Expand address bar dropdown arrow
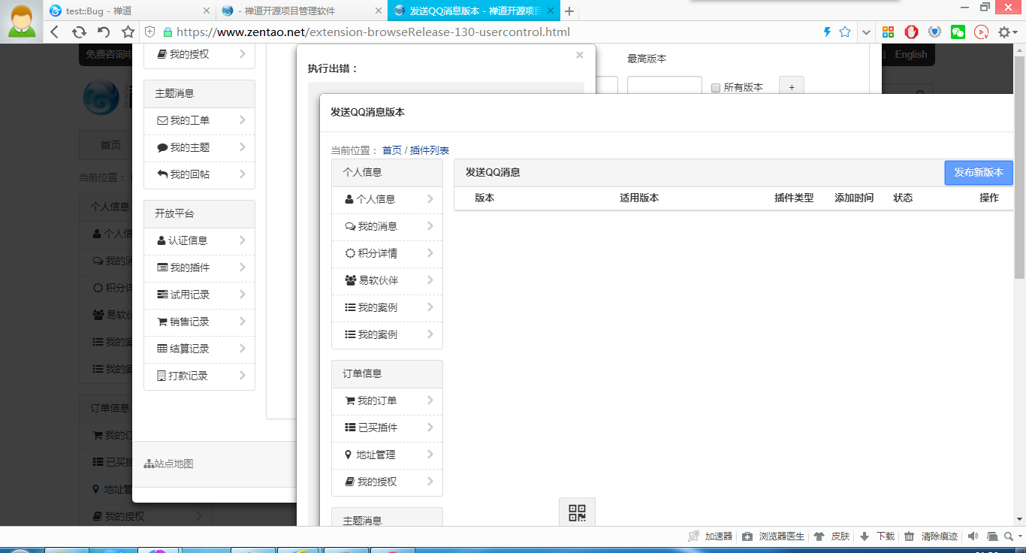This screenshot has width=1026, height=553. [x=866, y=32]
